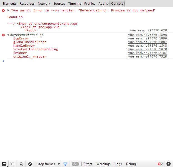Open the source link on the ReferenceError {} row
Screen dimensions: 173x167
tap(147, 35)
